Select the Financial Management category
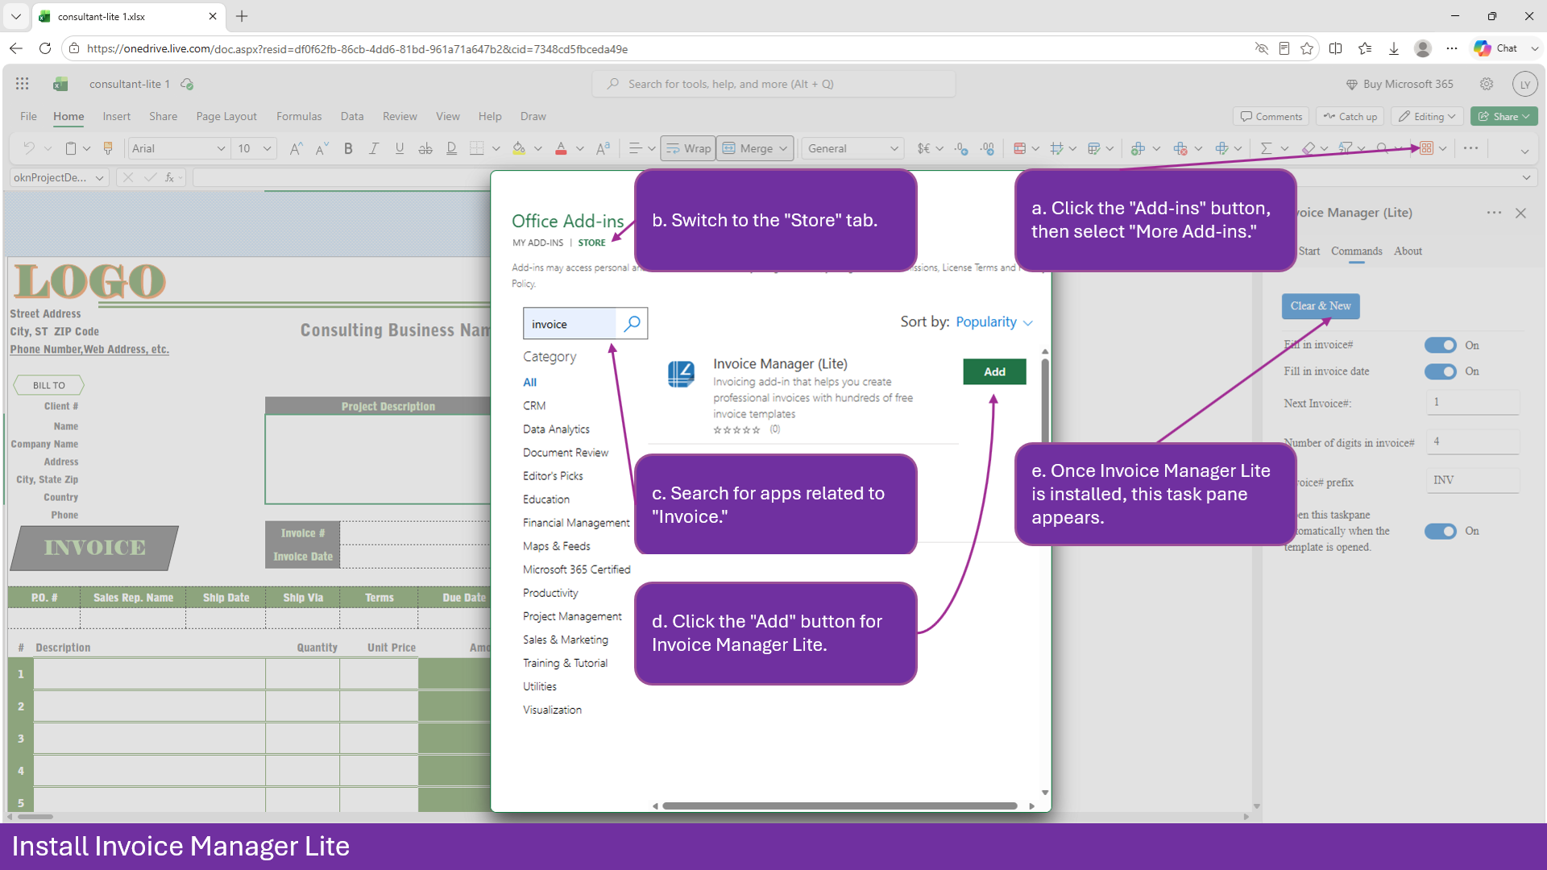Screen dimensions: 1547x870 click(x=576, y=523)
